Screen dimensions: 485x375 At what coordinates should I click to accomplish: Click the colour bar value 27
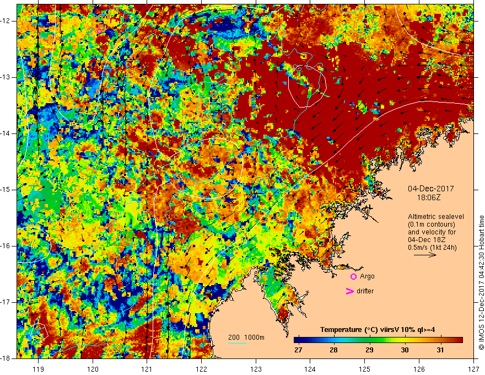coord(298,350)
